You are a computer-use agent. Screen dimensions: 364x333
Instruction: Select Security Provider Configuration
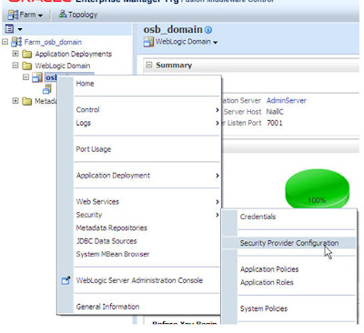[x=288, y=243]
